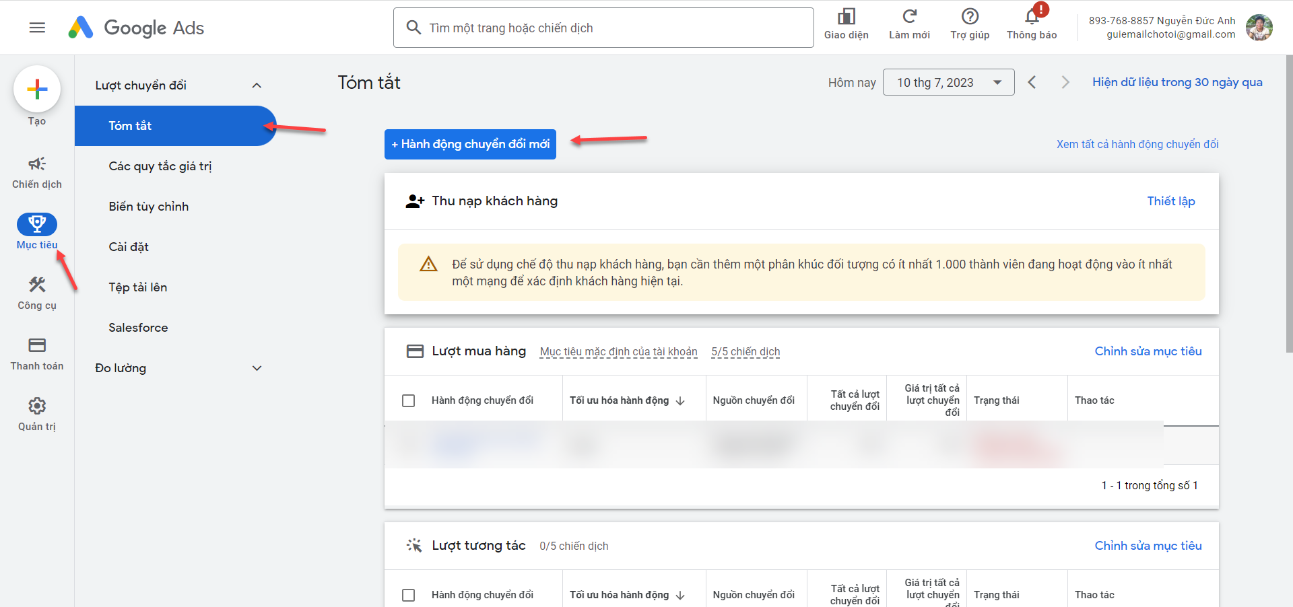Open Chiến dịch megaphone icon
Image resolution: width=1293 pixels, height=607 pixels.
point(37,164)
